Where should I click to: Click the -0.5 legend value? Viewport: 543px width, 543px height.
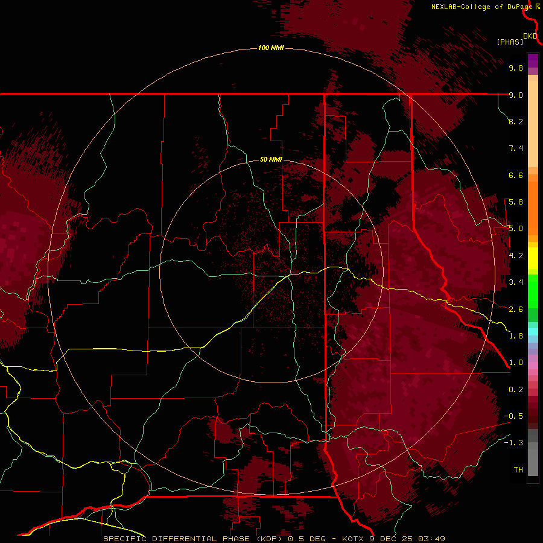pyautogui.click(x=513, y=416)
